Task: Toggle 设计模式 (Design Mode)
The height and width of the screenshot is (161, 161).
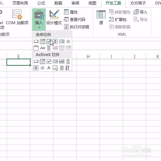Action: [54, 17]
